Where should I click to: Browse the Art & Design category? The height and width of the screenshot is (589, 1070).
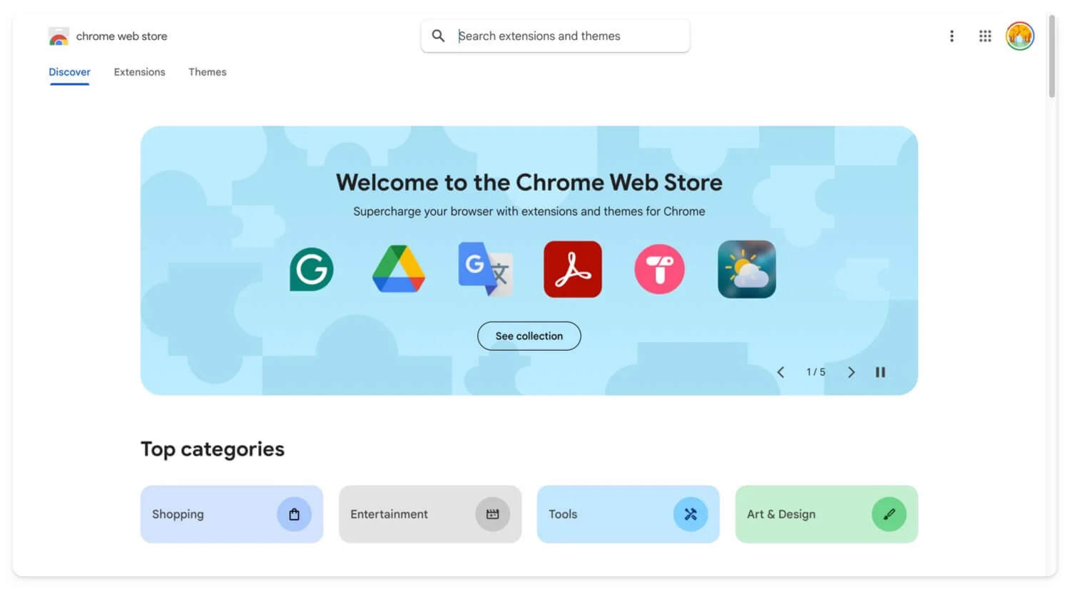[x=826, y=514]
